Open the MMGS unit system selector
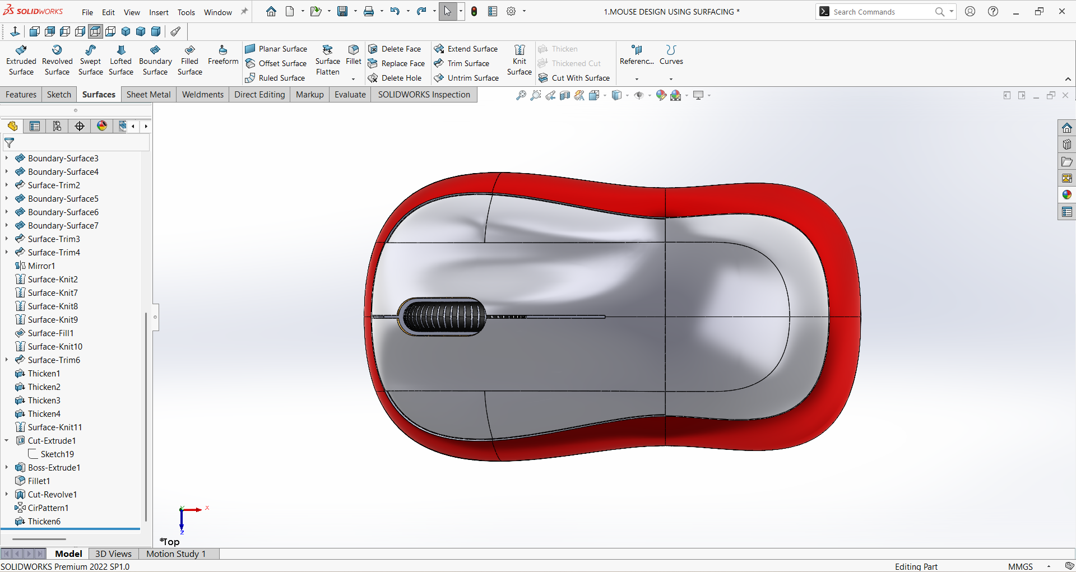Image resolution: width=1076 pixels, height=572 pixels. [1020, 566]
